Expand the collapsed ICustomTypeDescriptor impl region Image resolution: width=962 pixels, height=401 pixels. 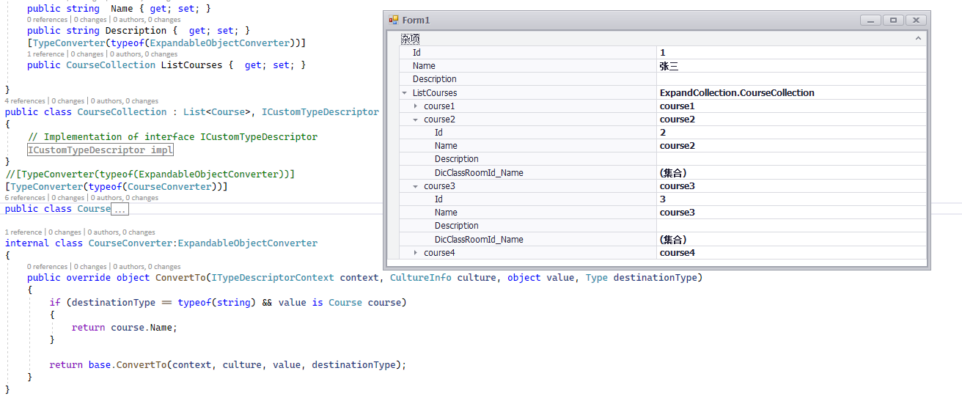[100, 150]
